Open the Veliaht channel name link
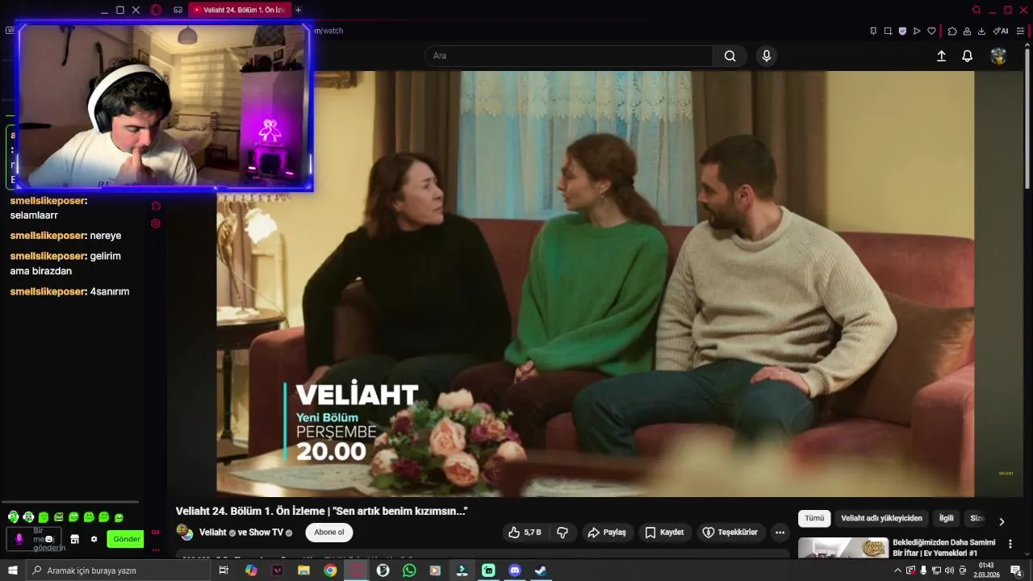Viewport: 1033px width, 581px height. tap(213, 533)
